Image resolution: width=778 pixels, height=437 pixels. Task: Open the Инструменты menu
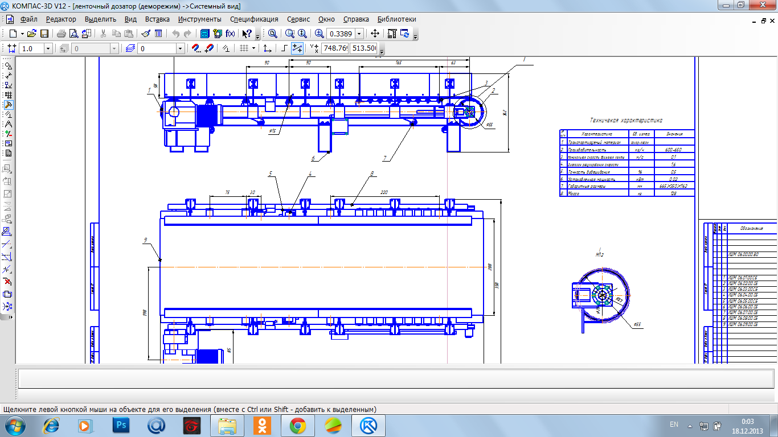199,19
